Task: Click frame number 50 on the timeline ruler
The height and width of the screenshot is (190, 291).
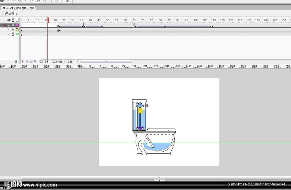Action: tap(108, 20)
